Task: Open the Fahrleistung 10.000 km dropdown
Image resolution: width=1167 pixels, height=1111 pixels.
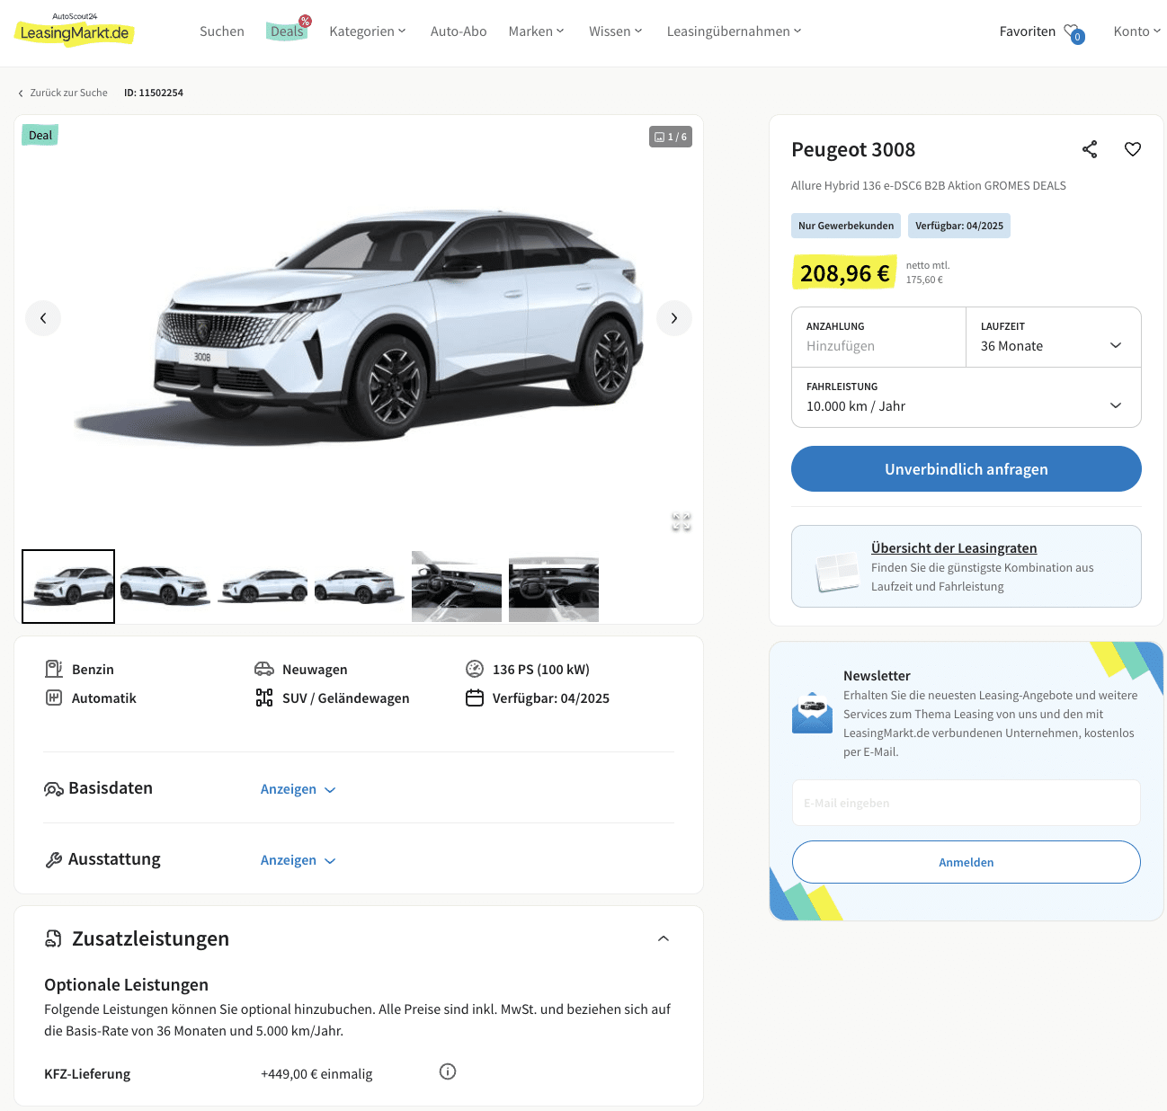Action: (967, 397)
